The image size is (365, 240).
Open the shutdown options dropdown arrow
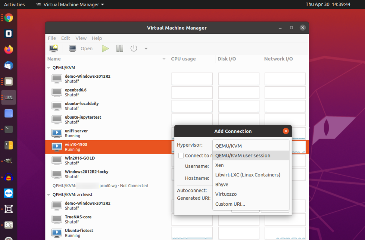click(x=146, y=48)
